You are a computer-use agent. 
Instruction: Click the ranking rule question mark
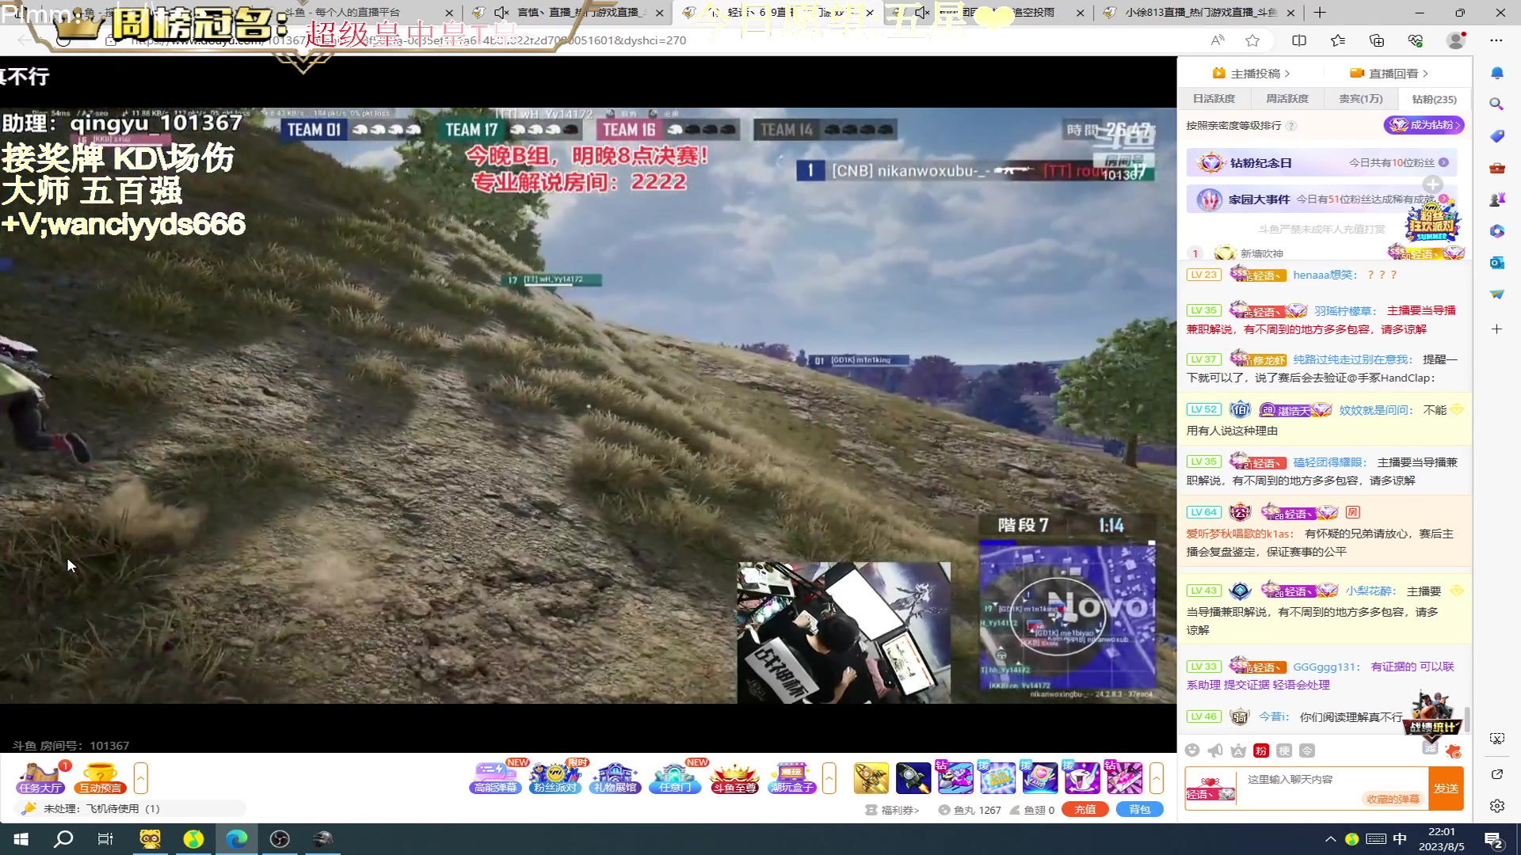pos(1291,126)
